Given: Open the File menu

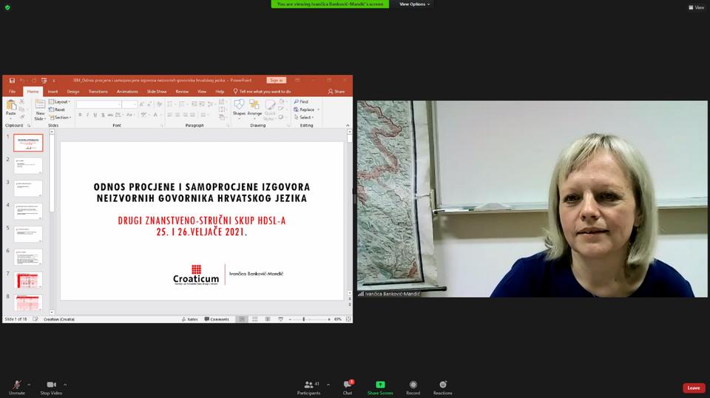Looking at the screenshot, I should pos(13,92).
